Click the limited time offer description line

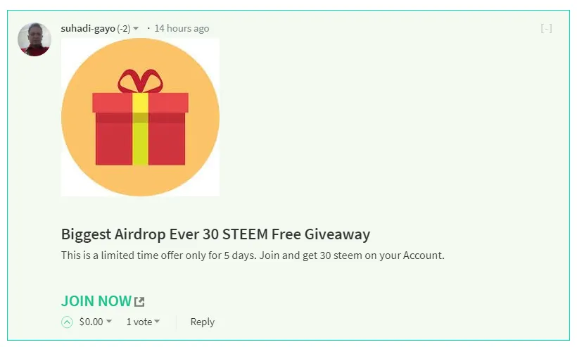(253, 255)
